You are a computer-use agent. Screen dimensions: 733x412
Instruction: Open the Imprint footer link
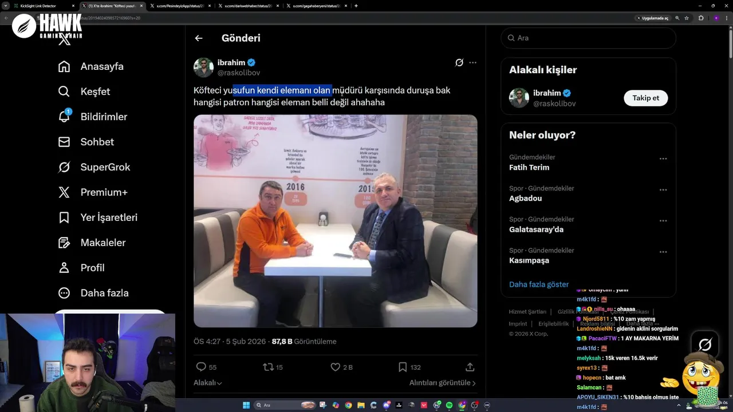(518, 324)
